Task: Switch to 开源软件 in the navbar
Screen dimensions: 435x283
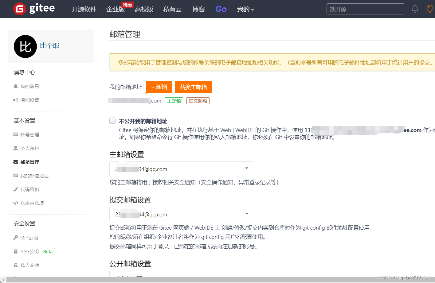Action: (x=84, y=9)
